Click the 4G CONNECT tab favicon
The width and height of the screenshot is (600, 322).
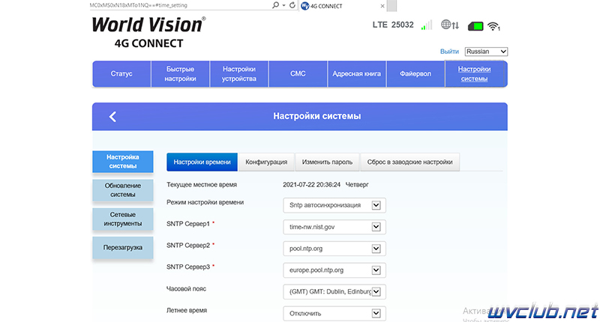click(x=305, y=6)
